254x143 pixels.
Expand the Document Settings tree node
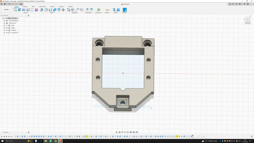tap(4, 21)
